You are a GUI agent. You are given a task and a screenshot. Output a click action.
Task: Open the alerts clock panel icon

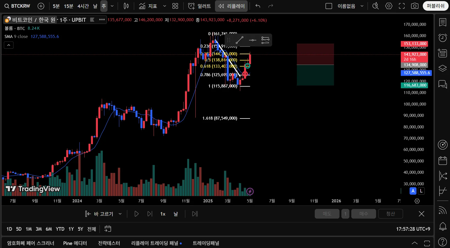pos(443,38)
